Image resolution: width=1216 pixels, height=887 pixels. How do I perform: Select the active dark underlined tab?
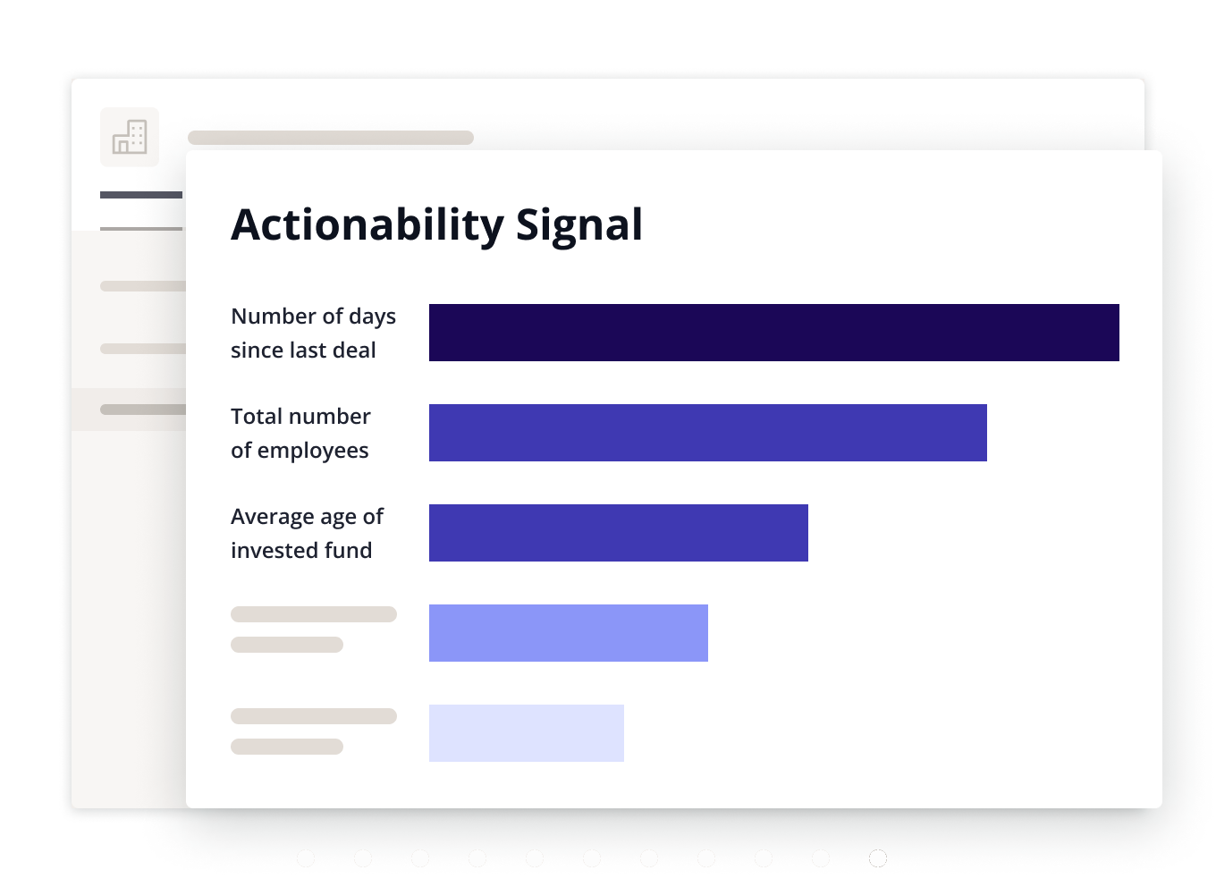141,195
